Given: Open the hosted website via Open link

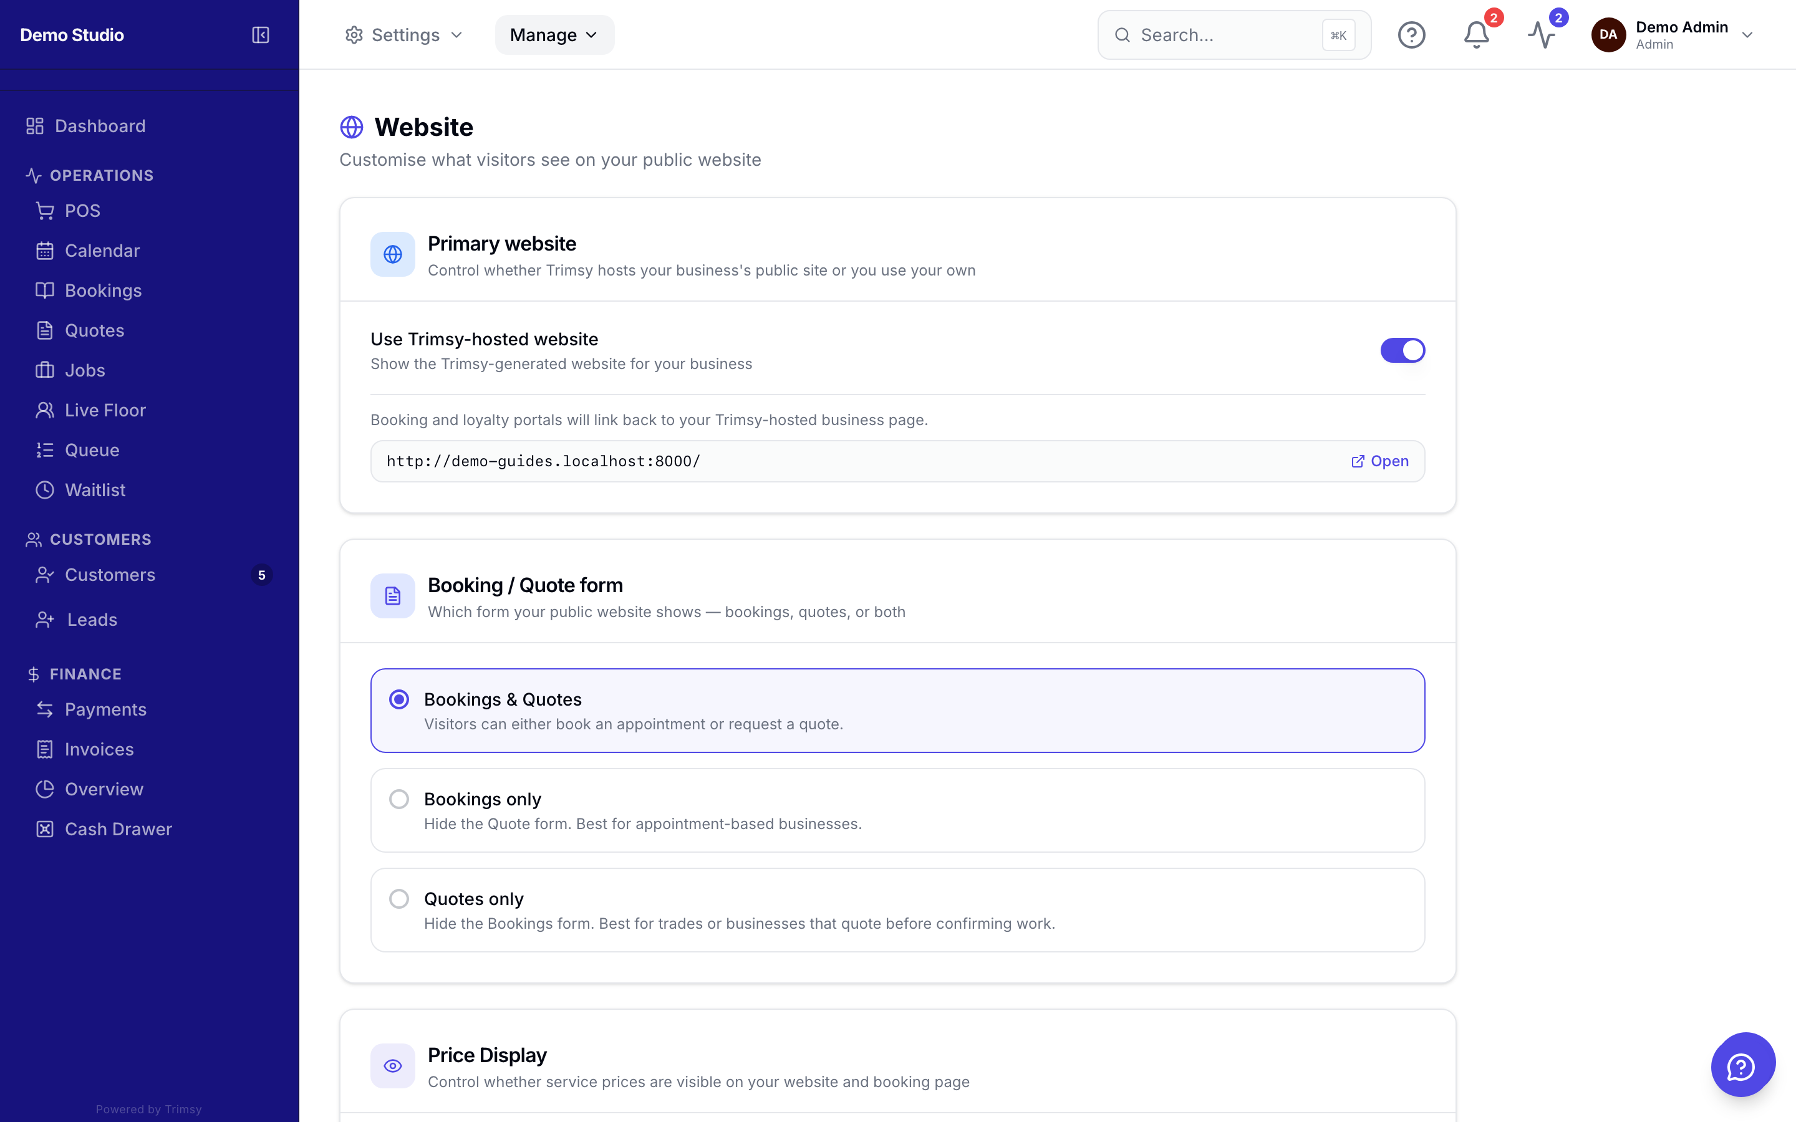Looking at the screenshot, I should point(1379,461).
